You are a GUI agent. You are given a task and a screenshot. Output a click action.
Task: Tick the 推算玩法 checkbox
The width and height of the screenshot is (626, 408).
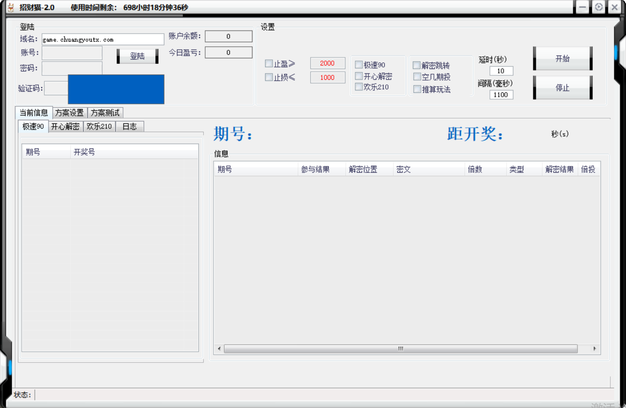tap(417, 89)
